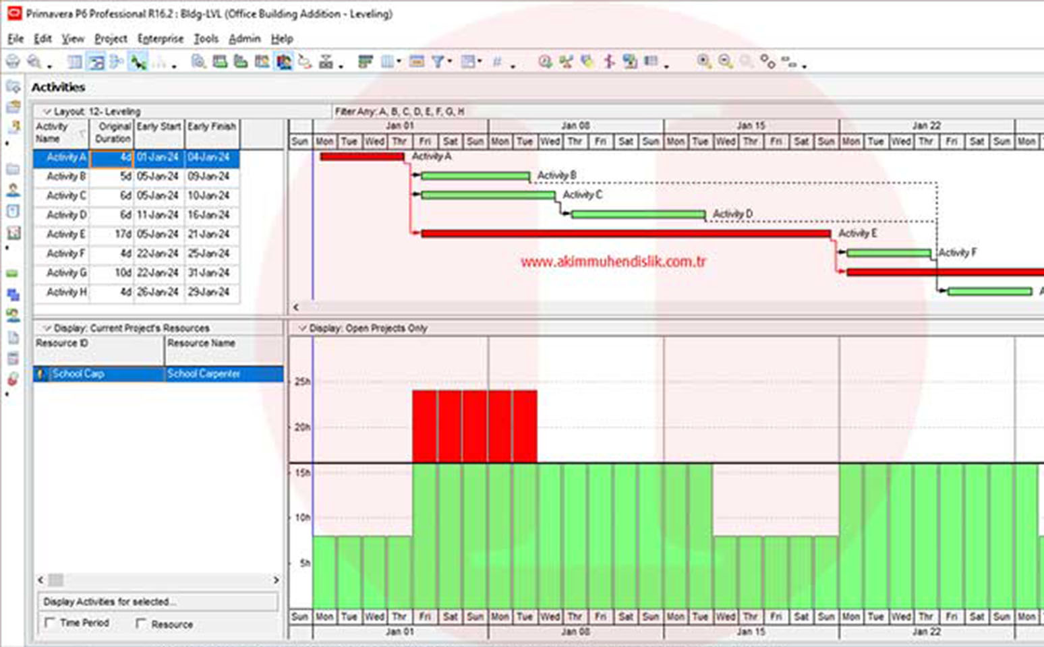Open the Columns icon dropdown arrow
The width and height of the screenshot is (1044, 647).
[399, 62]
